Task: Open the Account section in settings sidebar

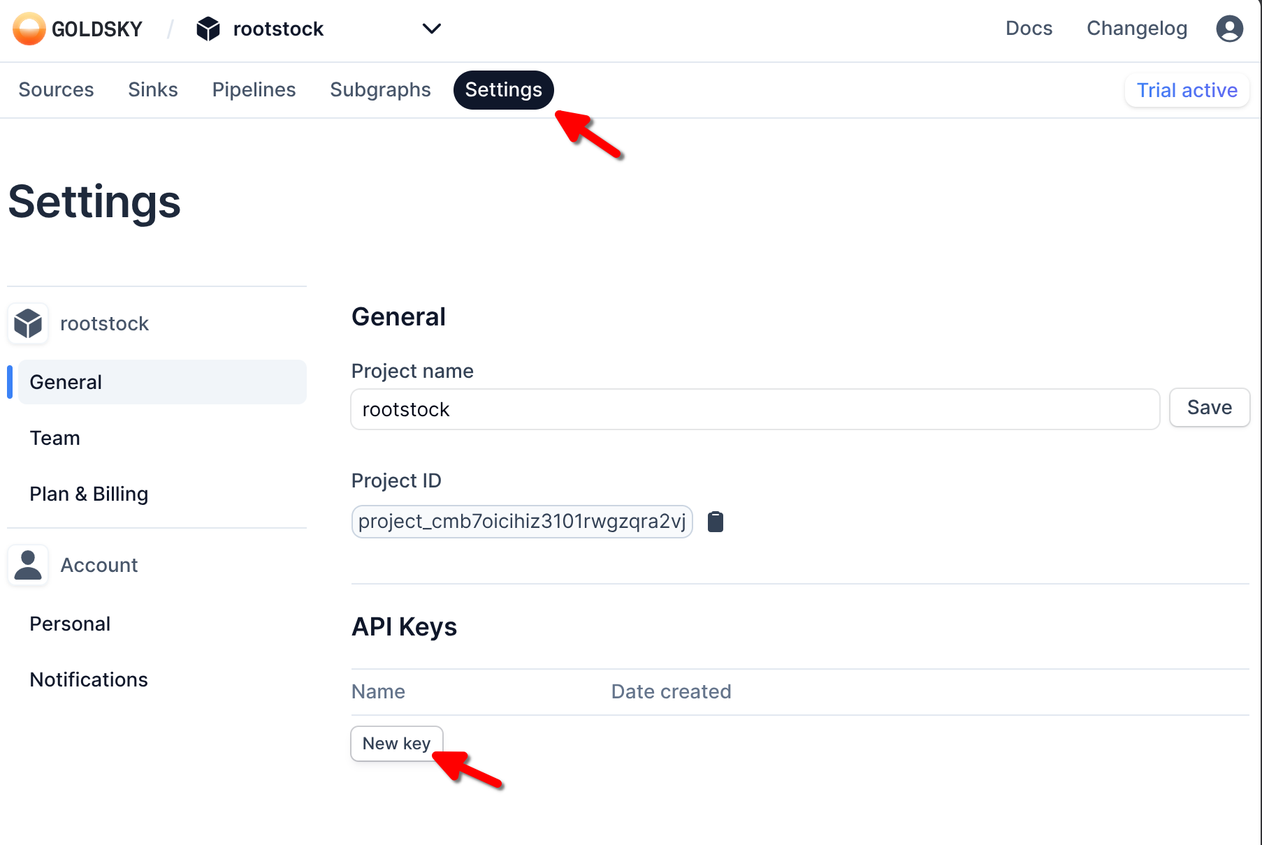Action: tap(99, 565)
